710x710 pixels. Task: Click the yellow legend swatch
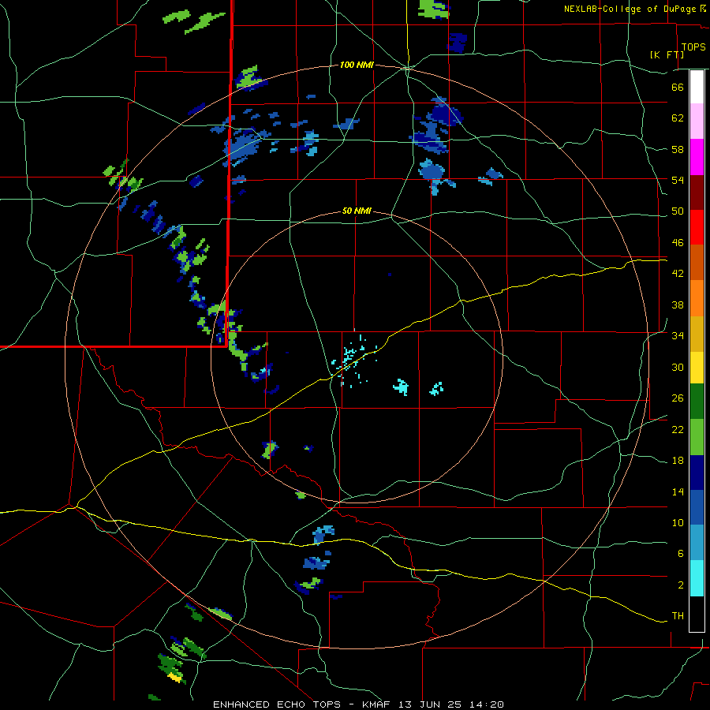[697, 368]
